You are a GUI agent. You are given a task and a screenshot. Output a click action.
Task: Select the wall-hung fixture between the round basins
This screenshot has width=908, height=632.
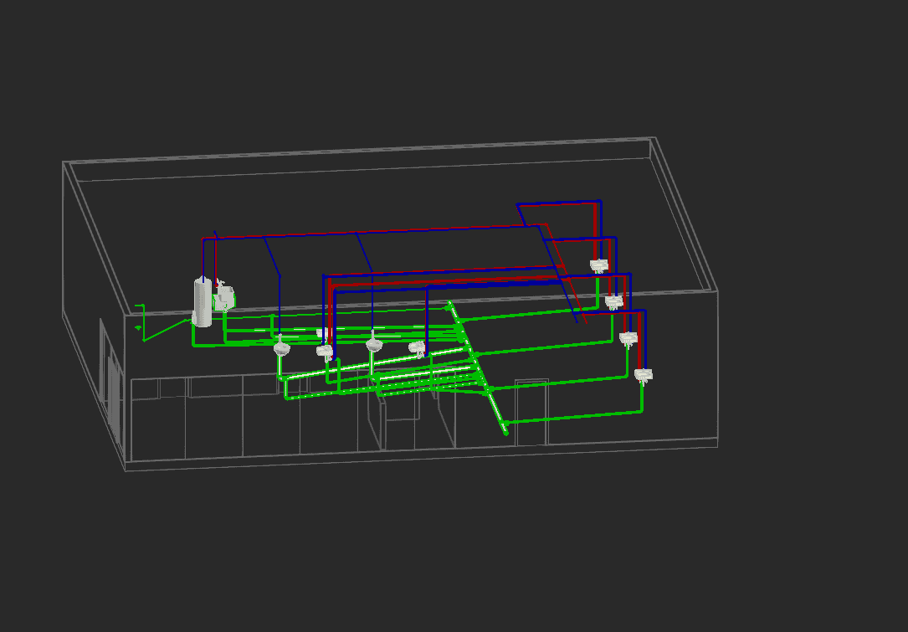pyautogui.click(x=325, y=350)
